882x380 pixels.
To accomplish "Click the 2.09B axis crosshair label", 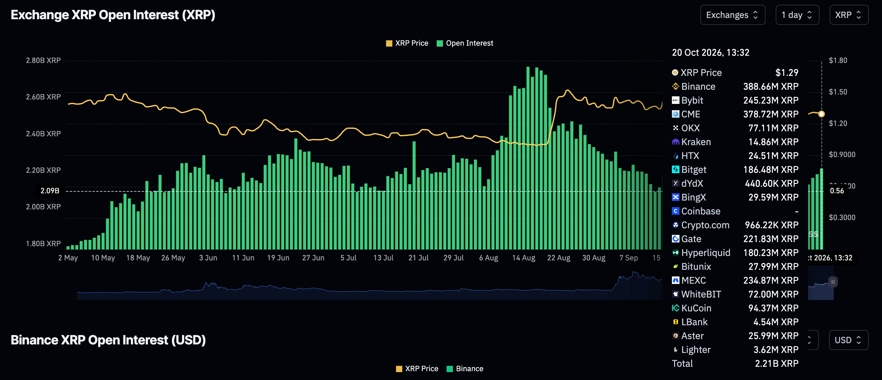I will coord(50,191).
